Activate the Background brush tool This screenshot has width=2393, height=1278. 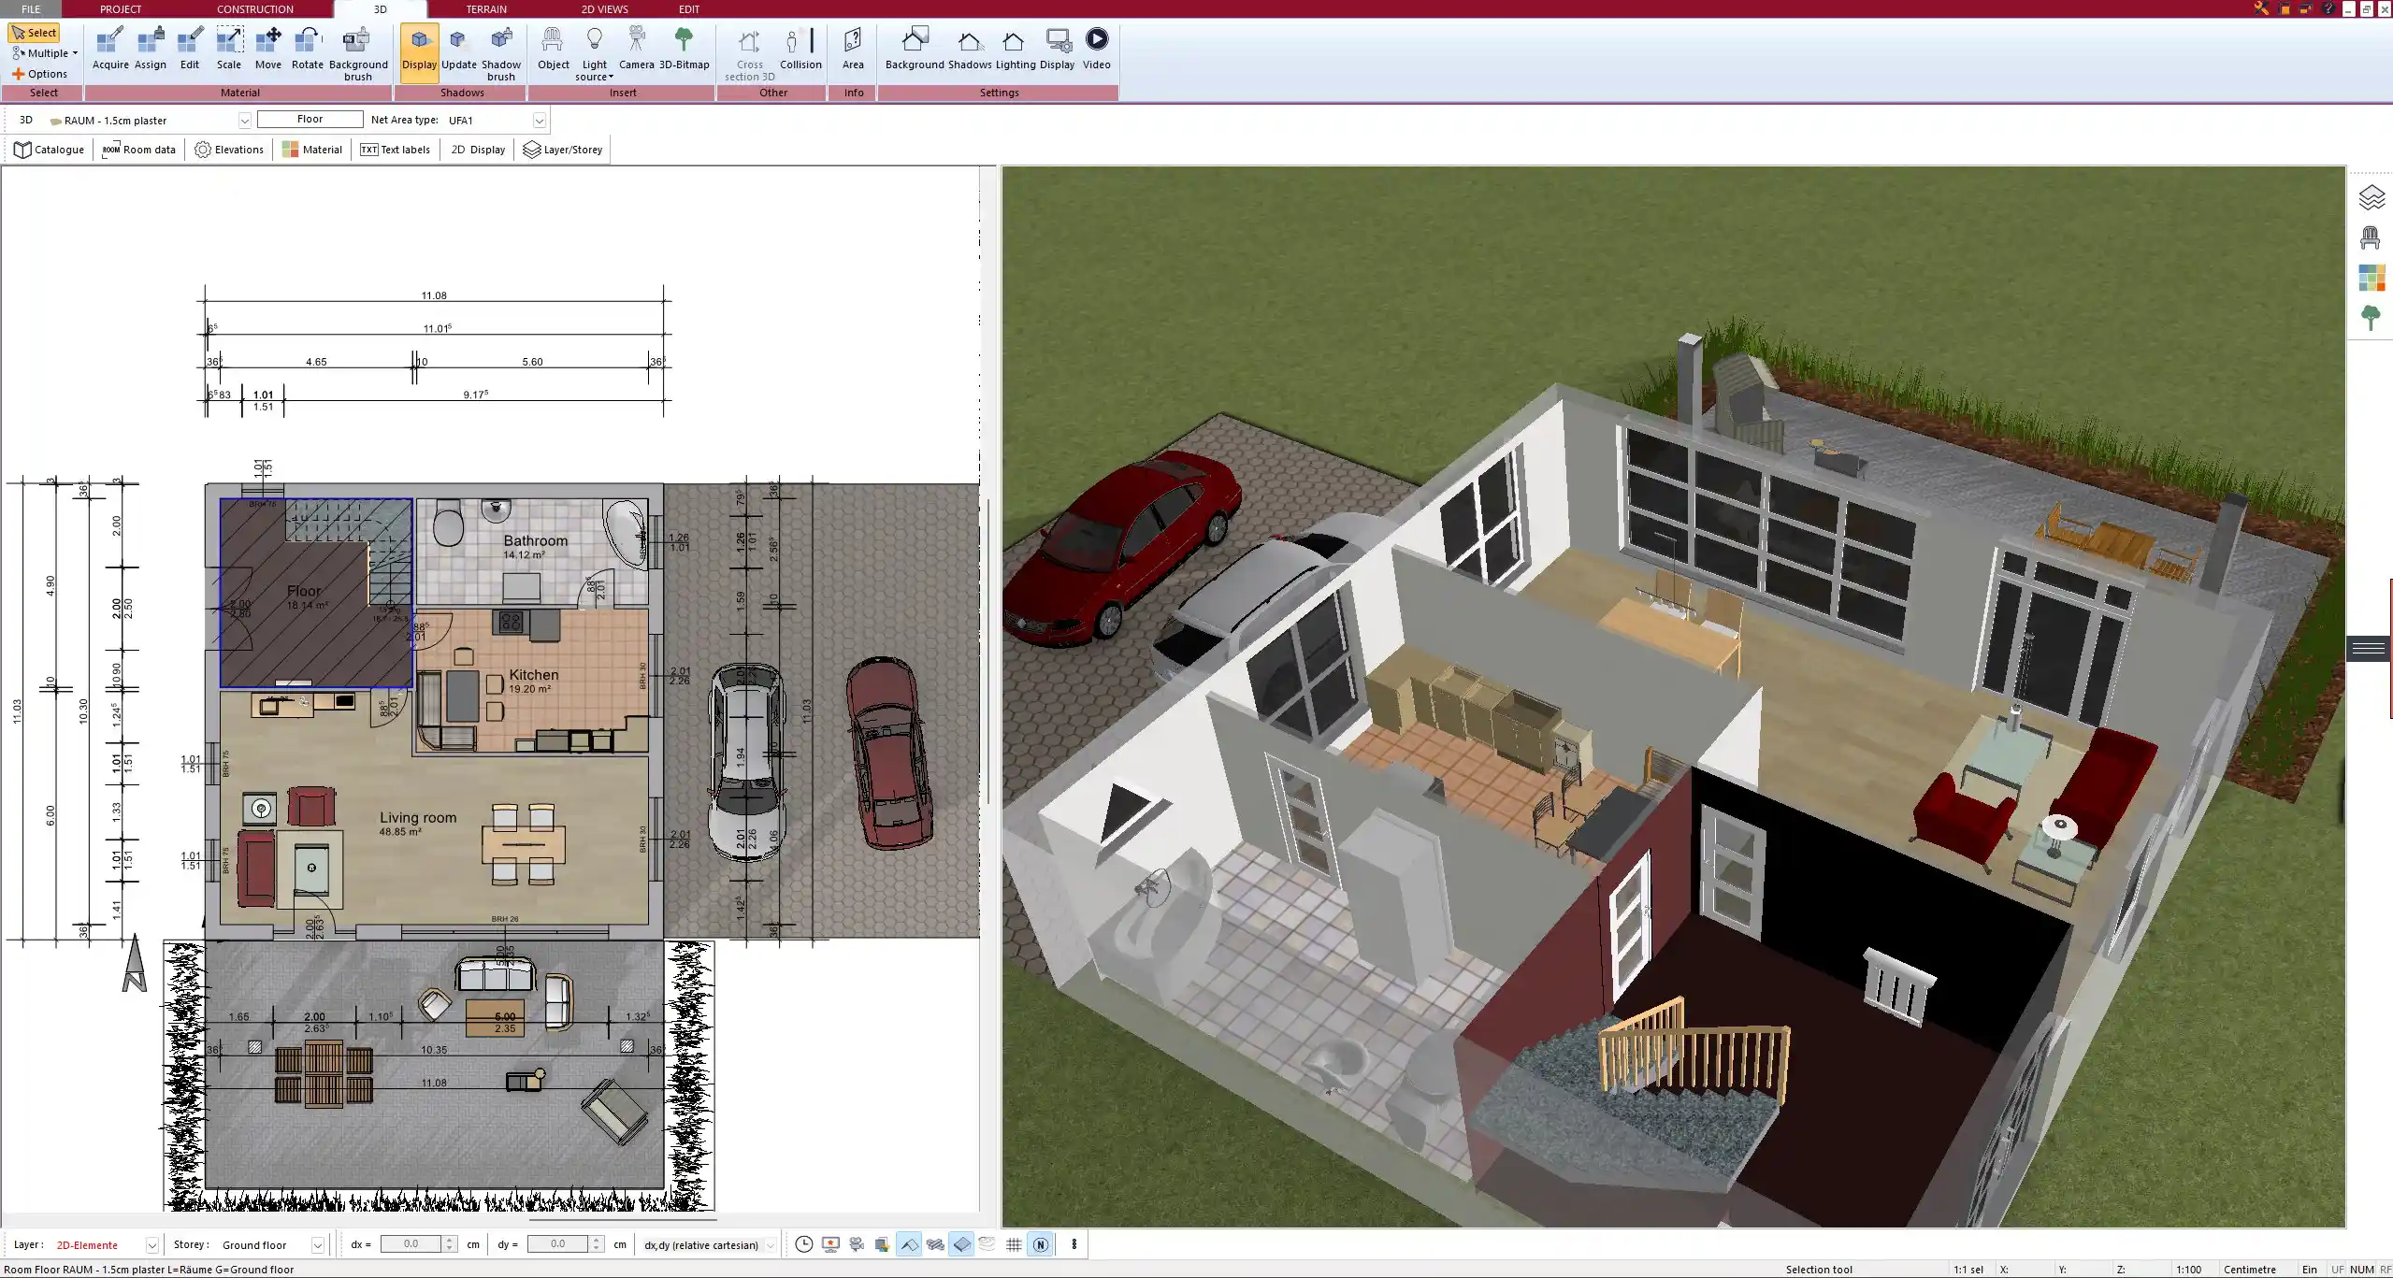[x=357, y=52]
